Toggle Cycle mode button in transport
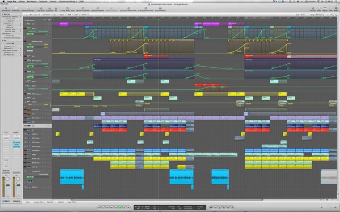This screenshot has width=340, height=212. pyautogui.click(x=211, y=207)
